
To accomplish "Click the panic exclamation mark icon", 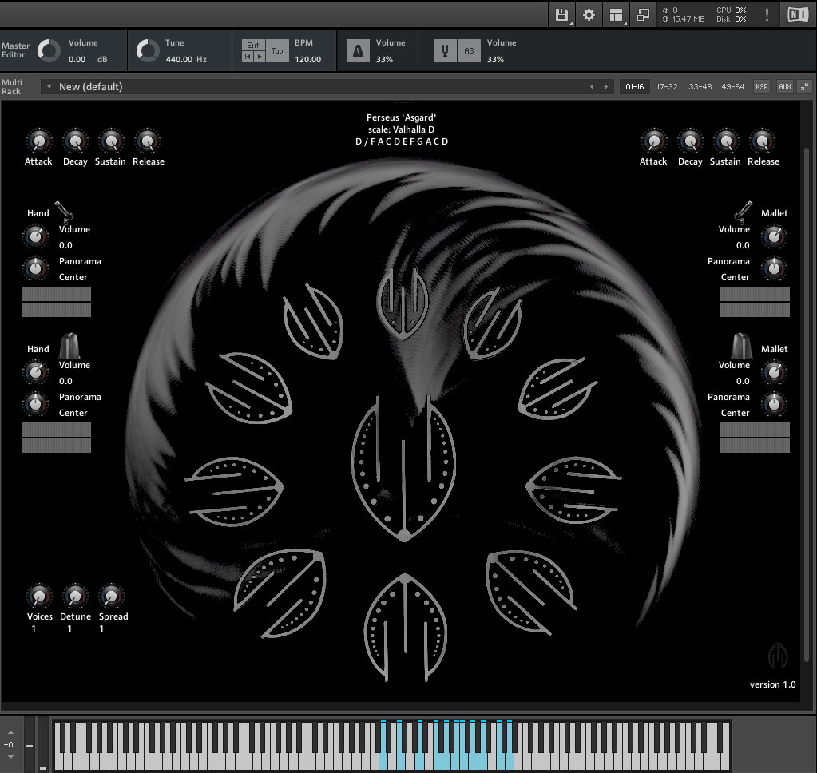I will pyautogui.click(x=766, y=14).
